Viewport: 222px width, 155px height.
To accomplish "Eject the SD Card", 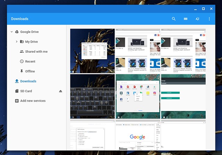I will pos(61,91).
